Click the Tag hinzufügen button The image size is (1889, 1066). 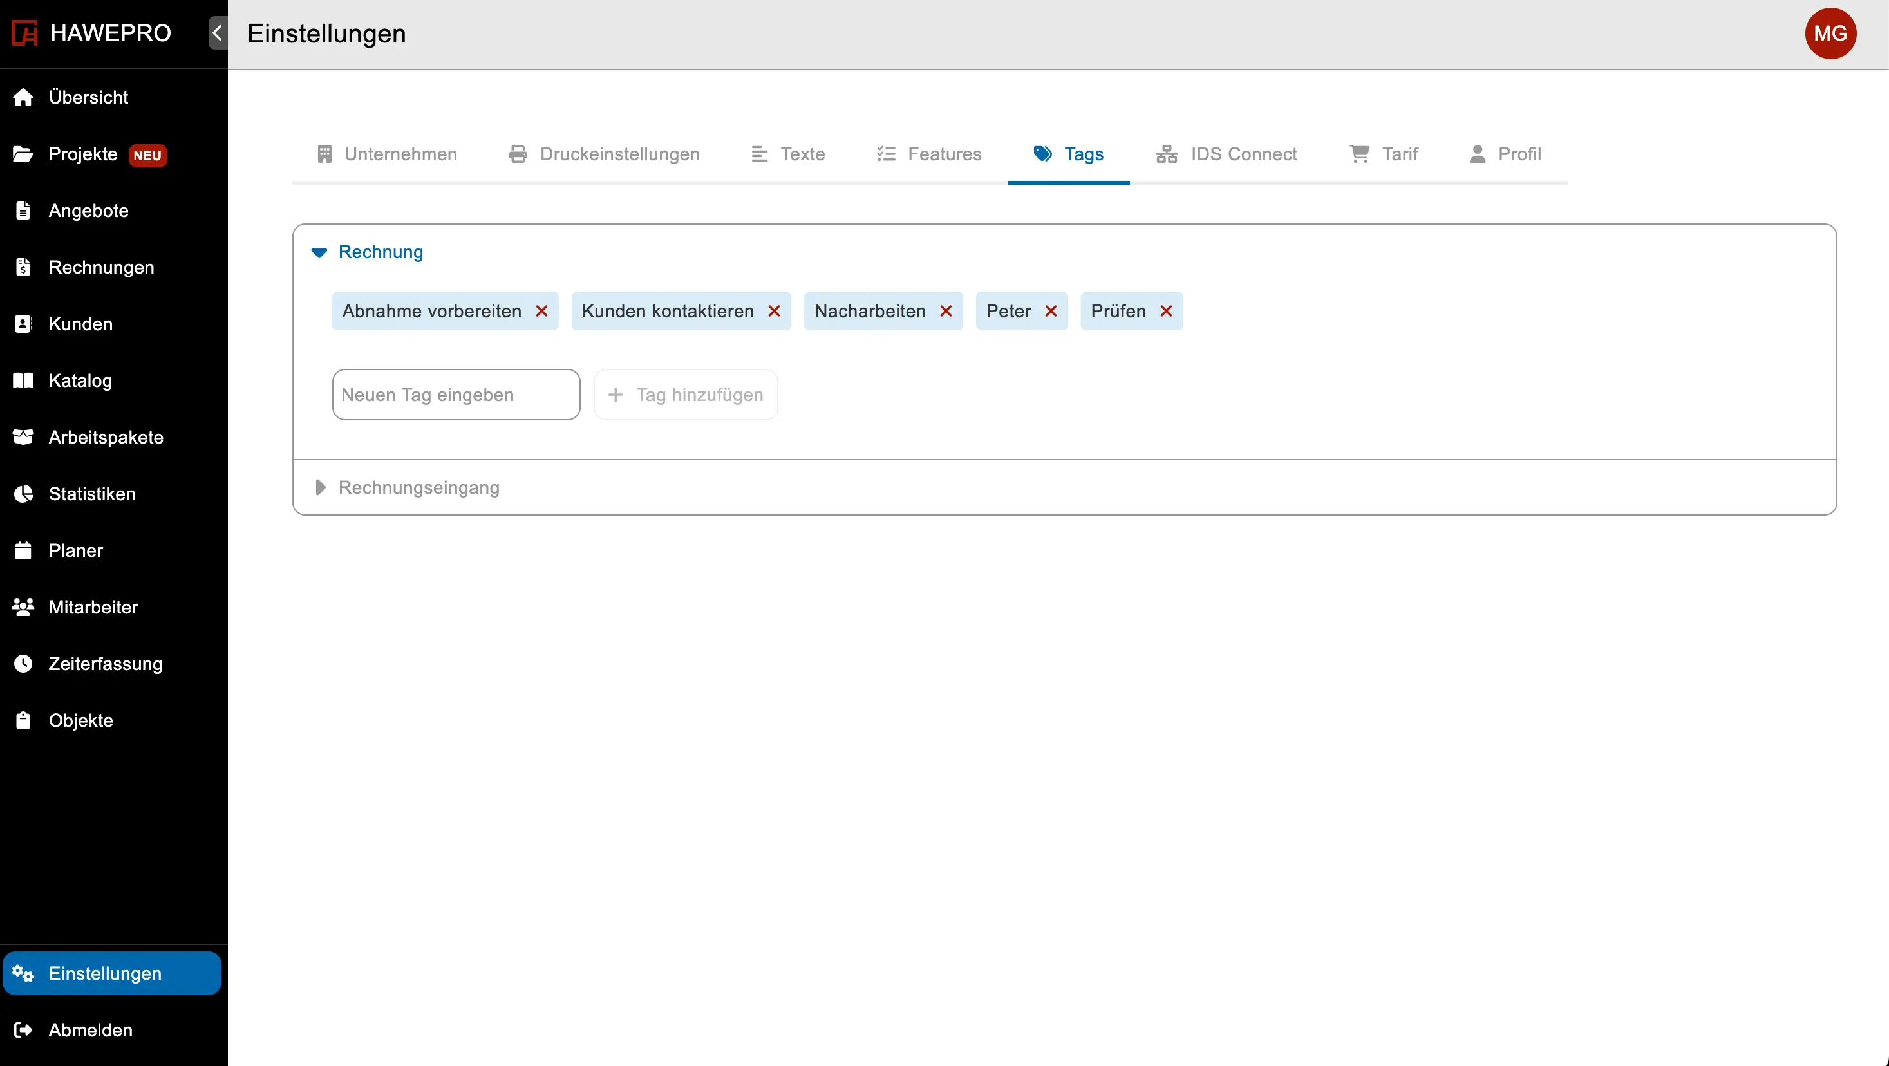point(686,395)
